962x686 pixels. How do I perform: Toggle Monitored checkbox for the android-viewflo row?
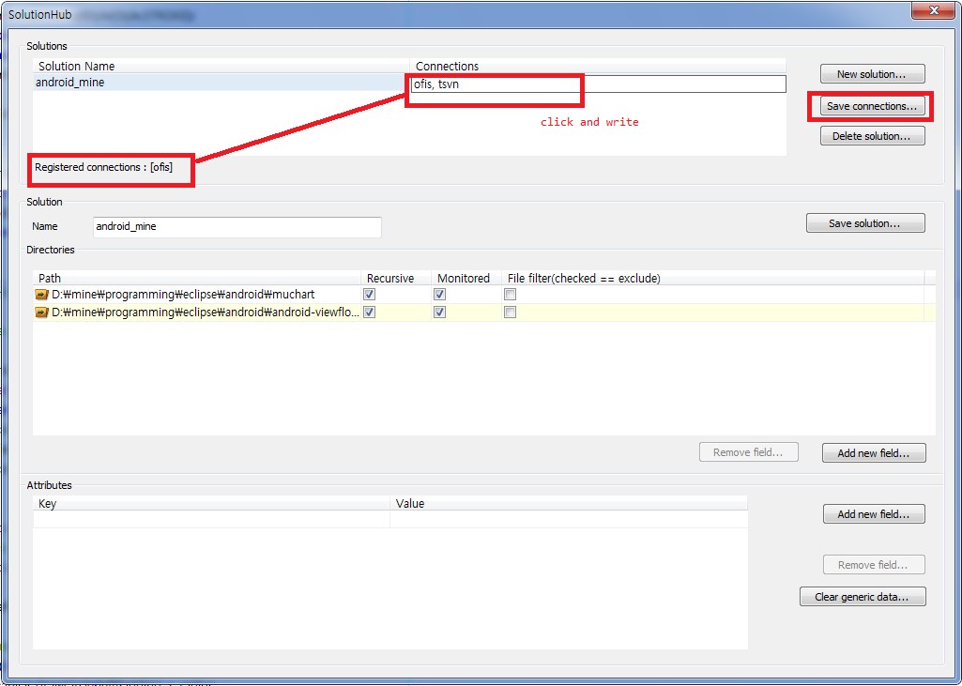pyautogui.click(x=440, y=313)
